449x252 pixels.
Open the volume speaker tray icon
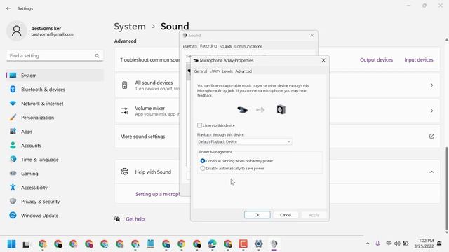click(x=397, y=244)
